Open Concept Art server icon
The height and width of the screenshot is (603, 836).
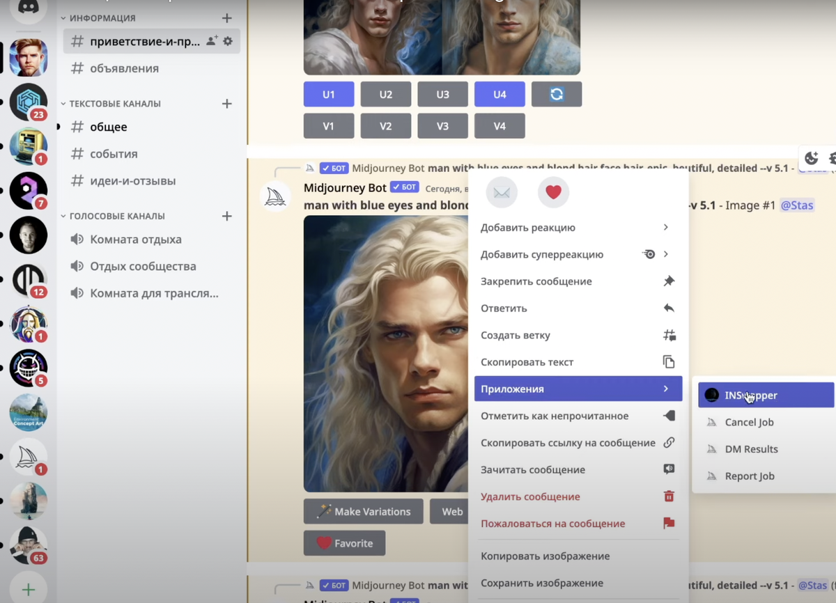click(x=29, y=413)
